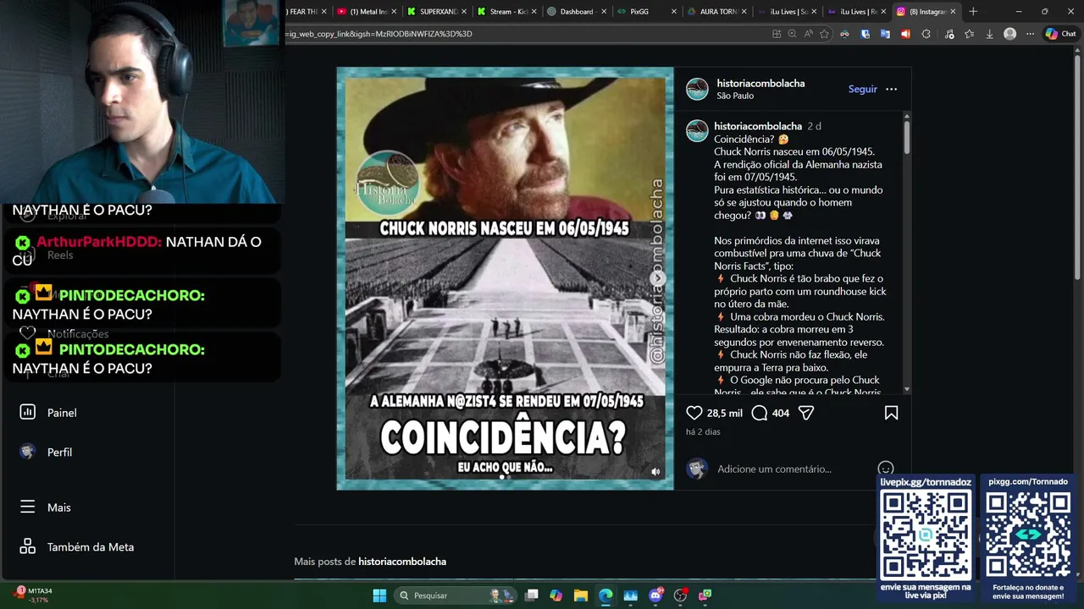The image size is (1084, 609).
Task: Click the São Paulo location link
Action: (735, 96)
